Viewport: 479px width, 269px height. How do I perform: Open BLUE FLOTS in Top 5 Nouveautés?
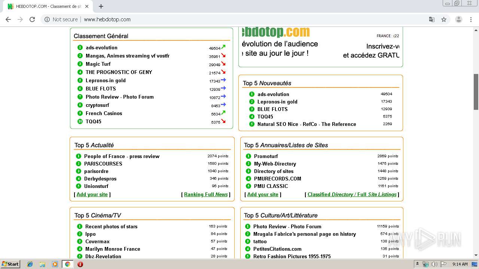point(272,109)
